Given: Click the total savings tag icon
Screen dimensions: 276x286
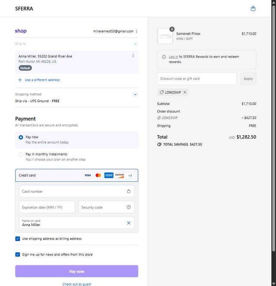Looking at the screenshot, I should coord(159,144).
